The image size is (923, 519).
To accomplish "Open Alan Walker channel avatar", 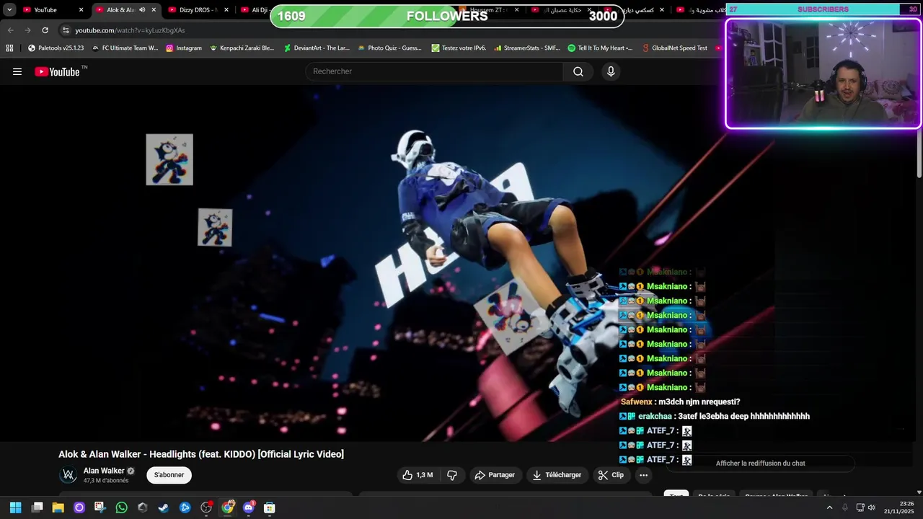I will coord(69,475).
